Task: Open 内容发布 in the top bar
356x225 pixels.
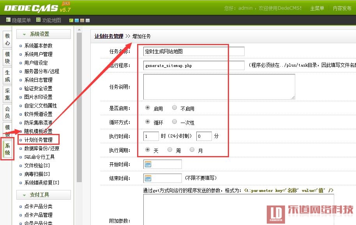Action: coord(342,9)
